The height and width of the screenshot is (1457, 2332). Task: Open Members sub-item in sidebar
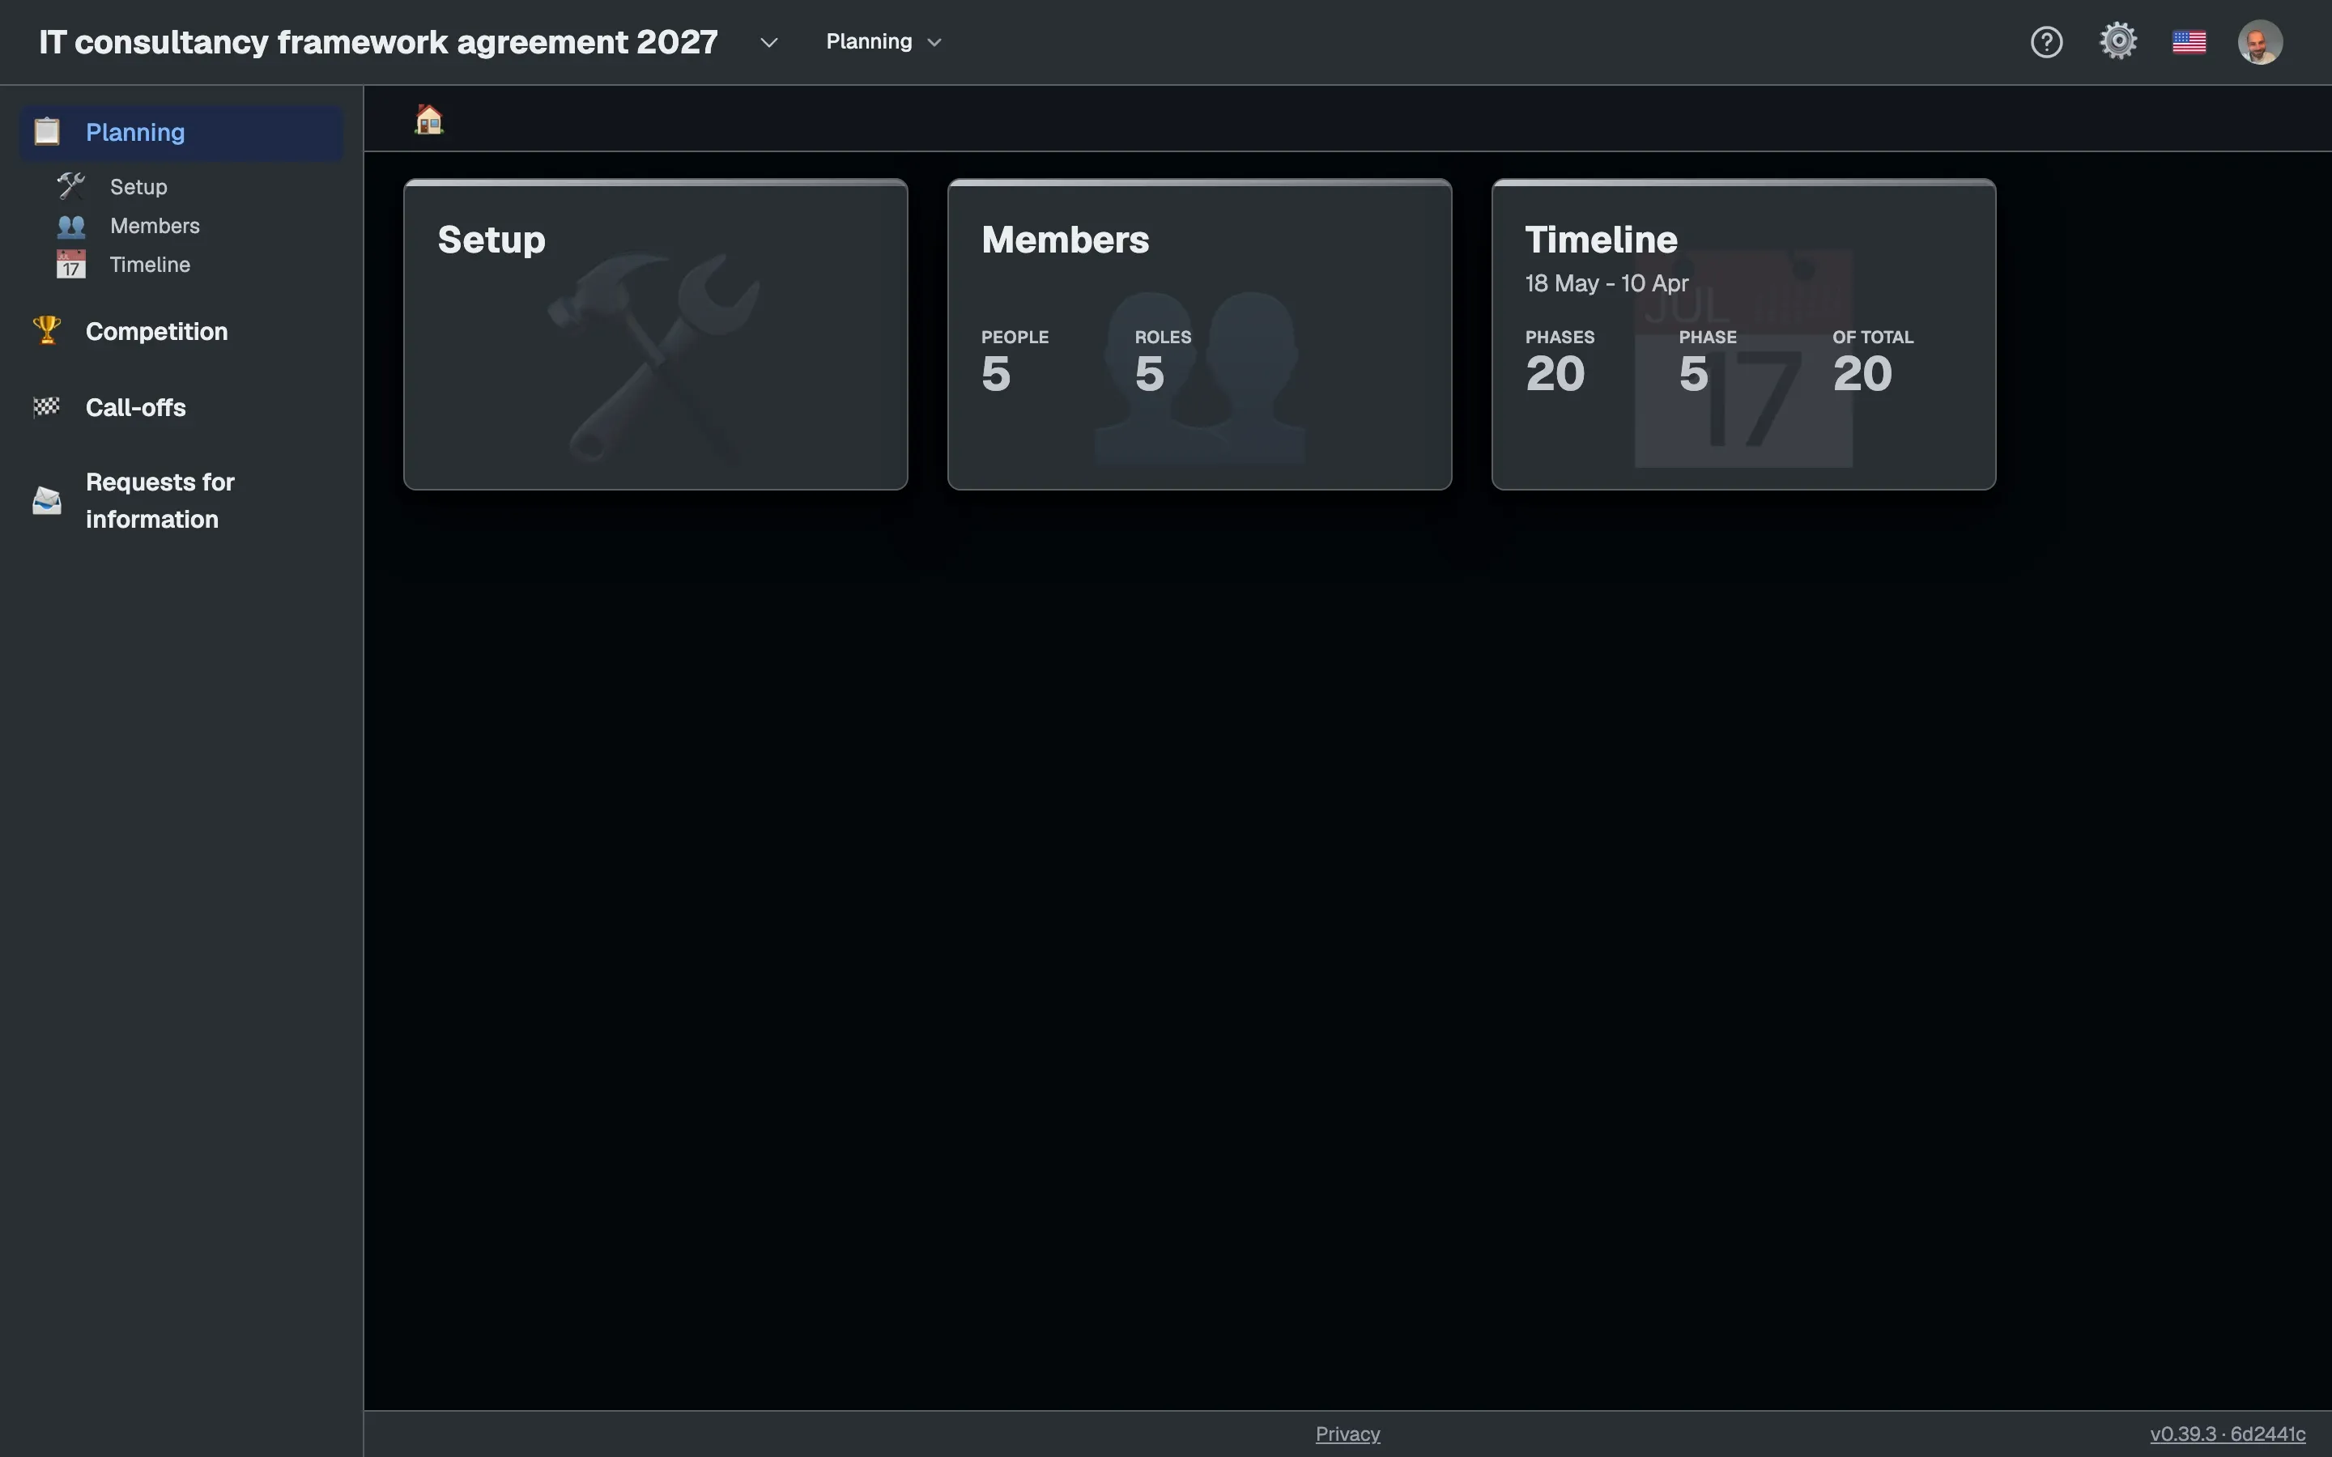point(154,226)
